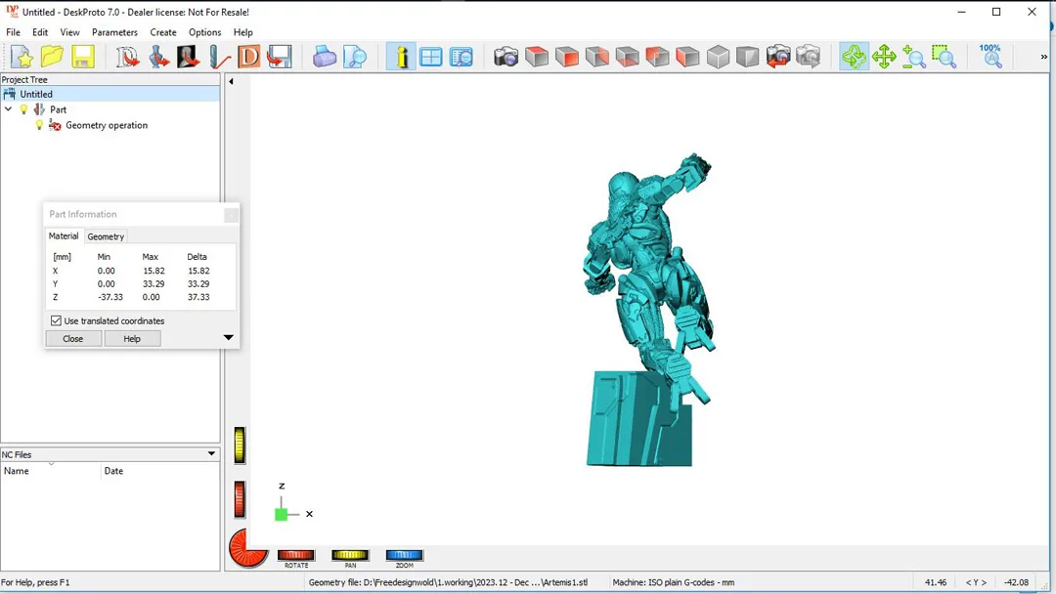The height and width of the screenshot is (594, 1056).
Task: Click the orange D square toolbar icon
Action: [248, 57]
